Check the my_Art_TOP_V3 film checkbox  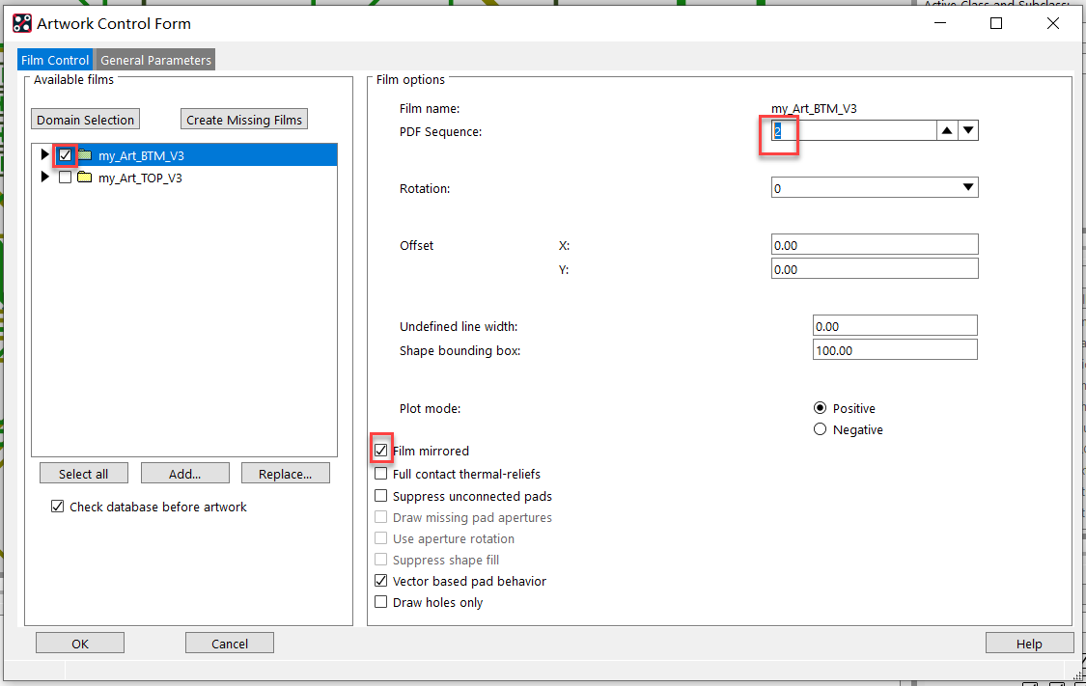tap(66, 178)
